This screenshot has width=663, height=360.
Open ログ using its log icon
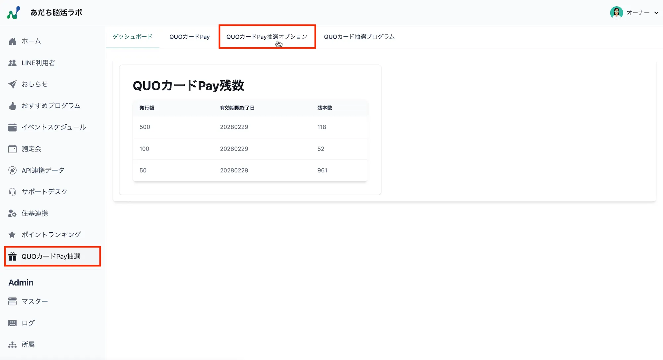point(12,323)
